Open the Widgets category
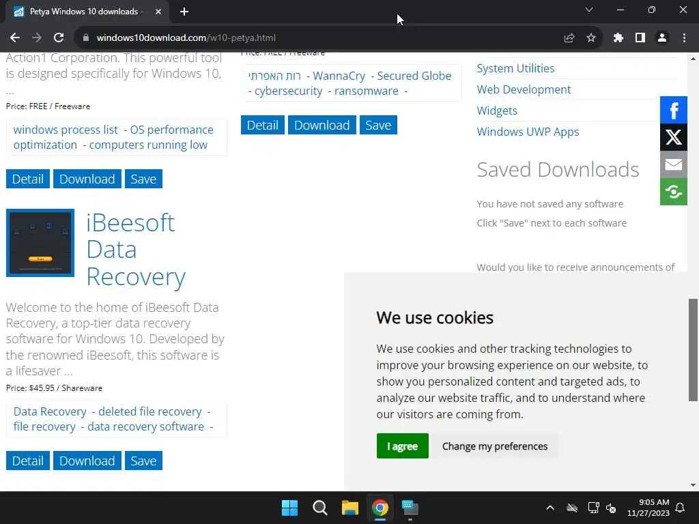Image resolution: width=699 pixels, height=524 pixels. pyautogui.click(x=497, y=111)
